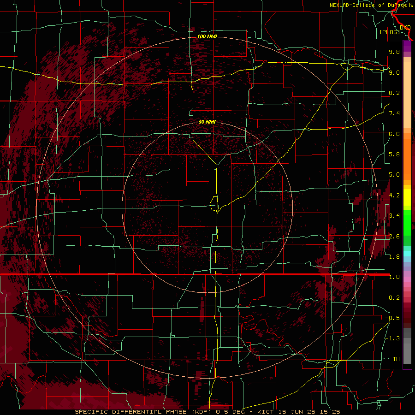
Task: Select the 0.2 value on color scale
Action: click(394, 298)
